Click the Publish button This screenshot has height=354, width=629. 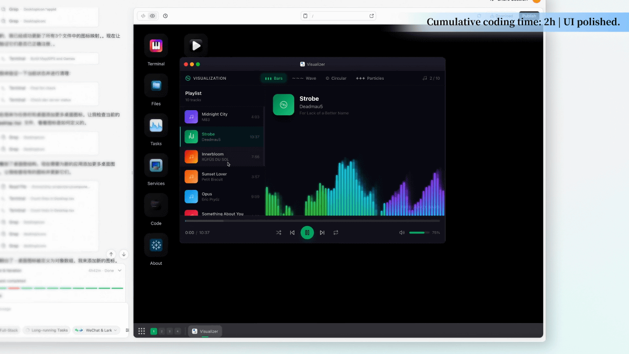coord(529,16)
